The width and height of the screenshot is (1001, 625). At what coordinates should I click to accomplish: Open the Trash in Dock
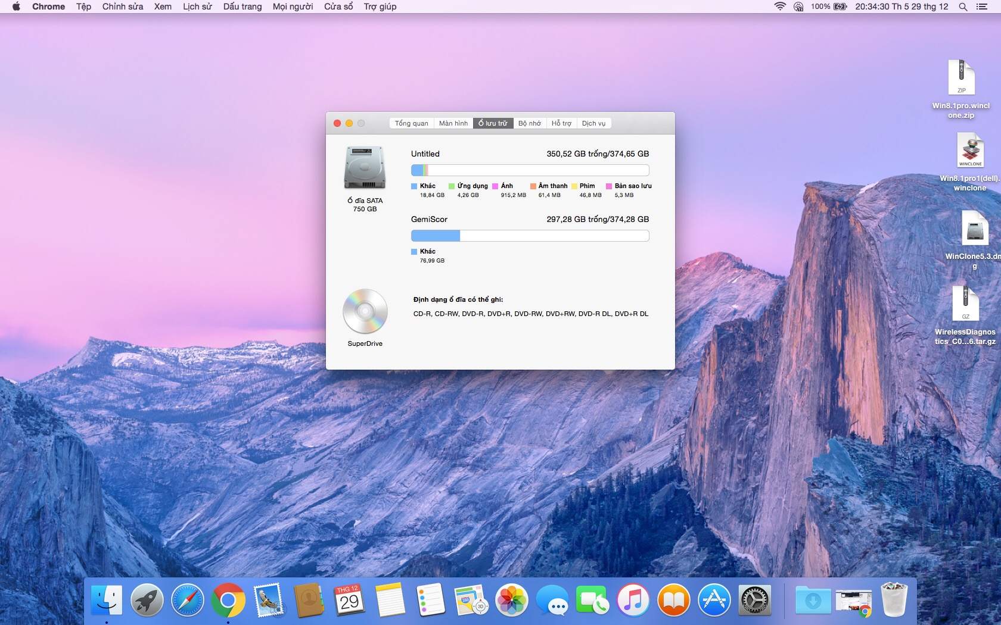point(894,600)
